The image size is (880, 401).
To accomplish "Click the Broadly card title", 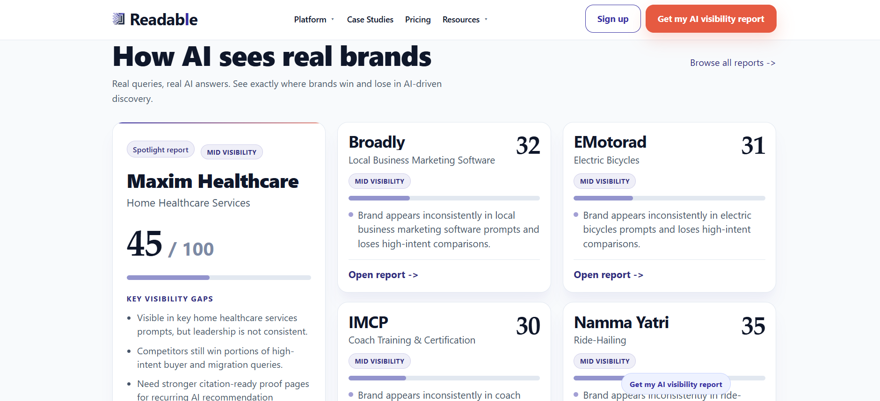I will [x=377, y=142].
